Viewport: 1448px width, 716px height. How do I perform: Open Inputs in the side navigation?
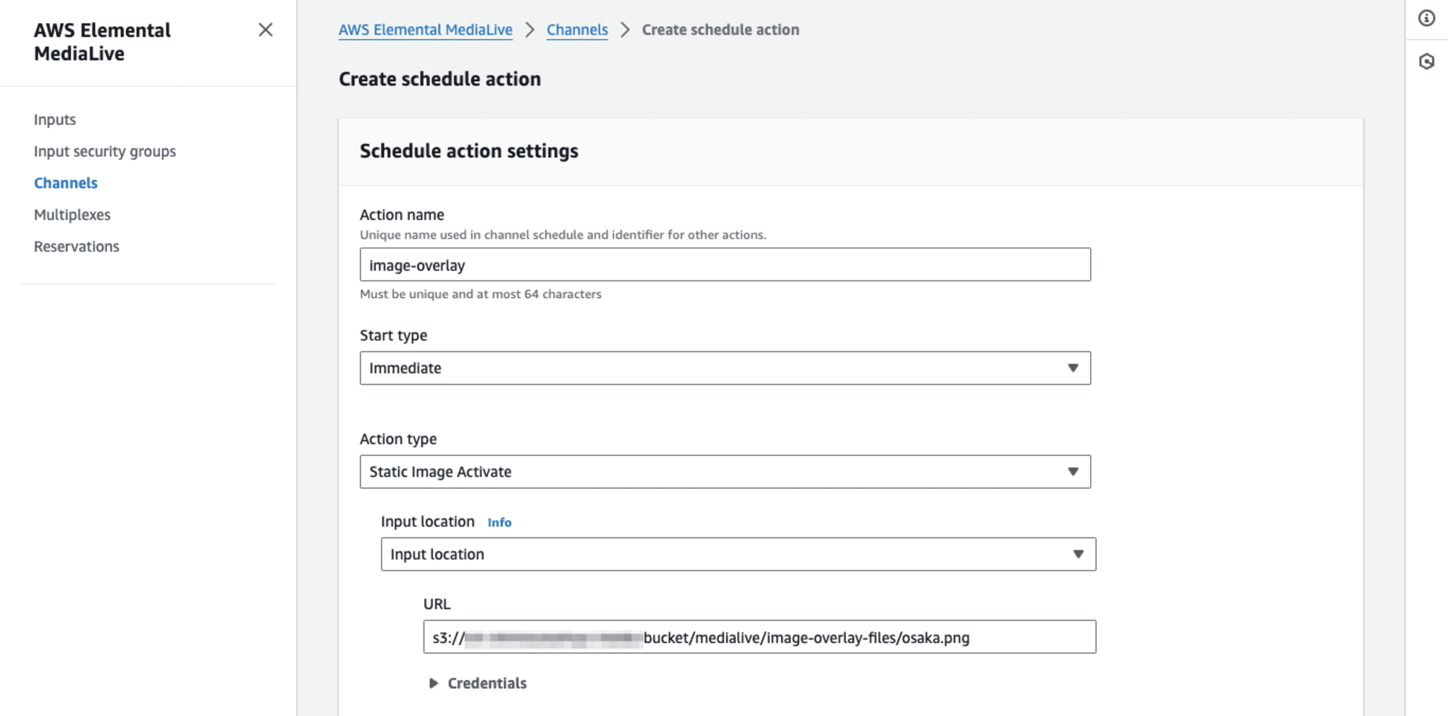pyautogui.click(x=55, y=119)
